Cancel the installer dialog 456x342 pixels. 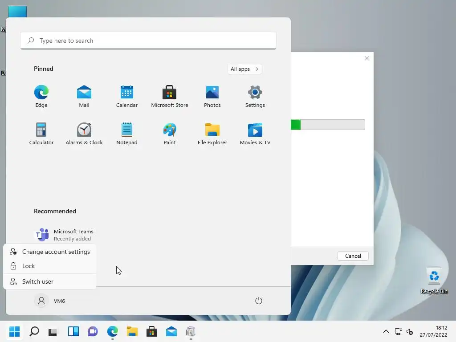pos(353,256)
